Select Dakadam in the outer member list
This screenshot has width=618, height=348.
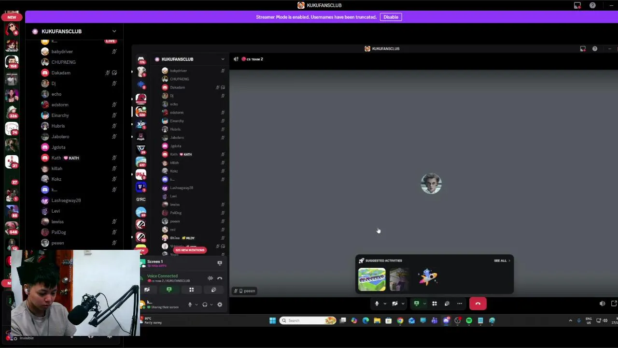point(61,72)
